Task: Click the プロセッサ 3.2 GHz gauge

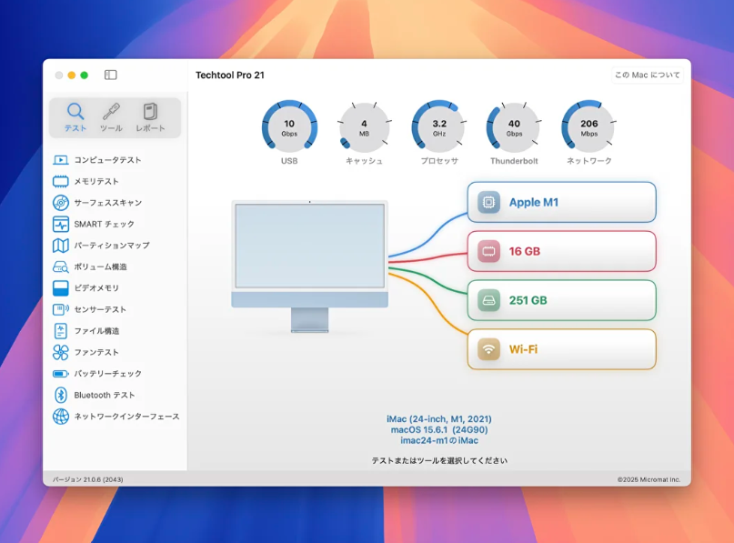Action: (x=439, y=126)
